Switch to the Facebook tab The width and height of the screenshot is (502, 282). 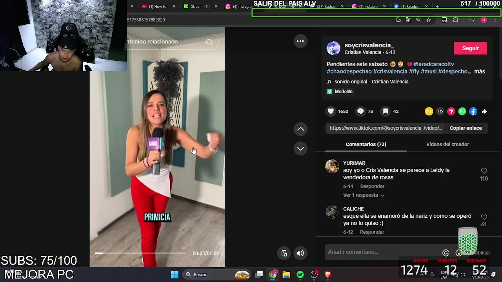(x=410, y=6)
